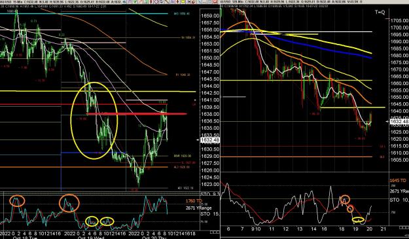This screenshot has width=409, height=239.
Task: Click the 2671 YRange label under right chart
Action: click(399, 191)
